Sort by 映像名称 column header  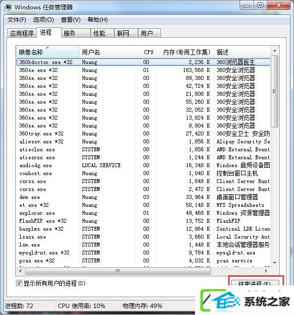[x=48, y=52]
